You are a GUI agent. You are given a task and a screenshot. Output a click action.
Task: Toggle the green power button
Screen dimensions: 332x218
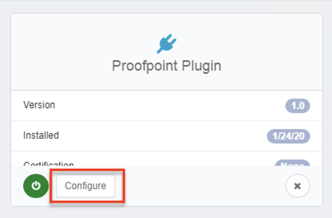(x=36, y=186)
